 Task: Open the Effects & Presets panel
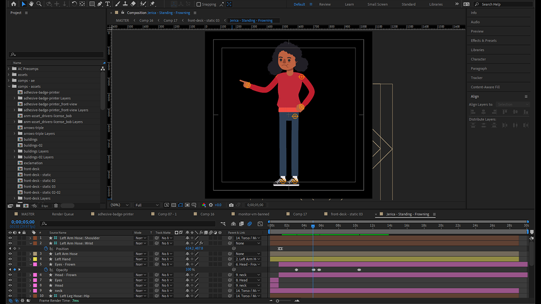tap(484, 41)
